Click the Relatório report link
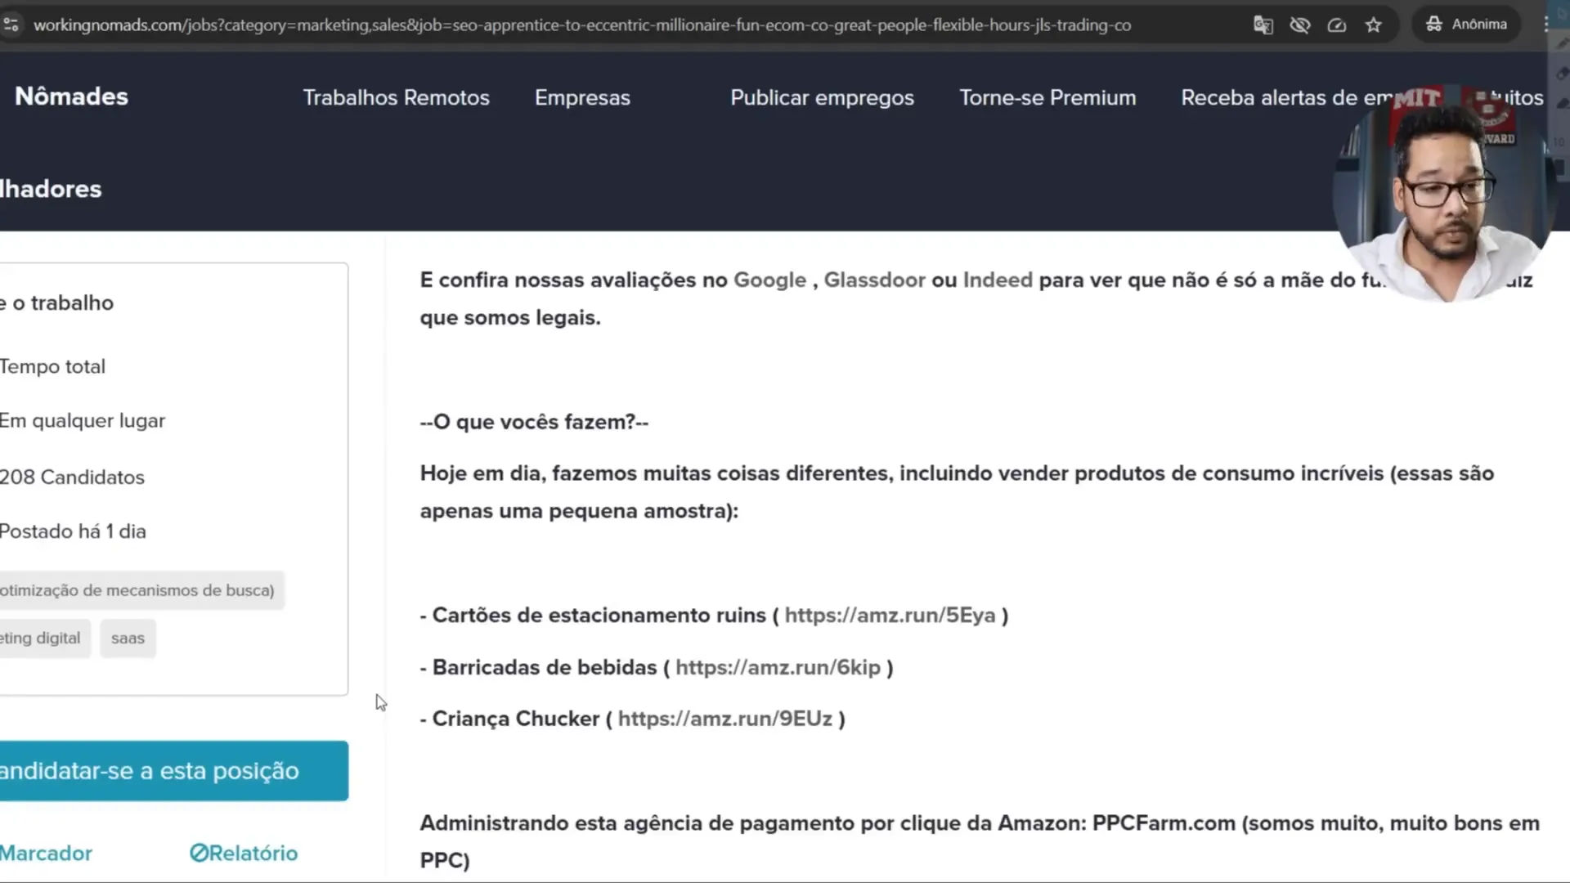The image size is (1570, 883). click(x=244, y=853)
